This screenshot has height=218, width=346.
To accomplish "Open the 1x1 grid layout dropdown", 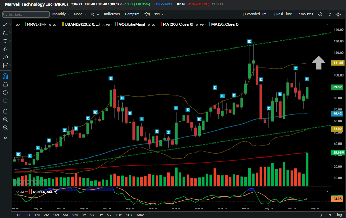I will coord(159,14).
